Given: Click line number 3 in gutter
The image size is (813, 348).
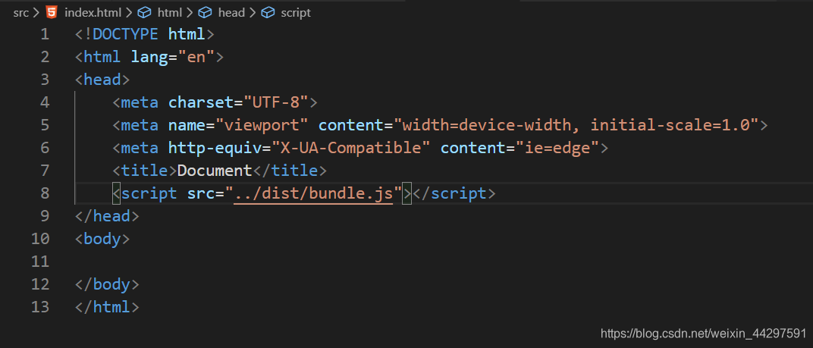Looking at the screenshot, I should point(45,80).
